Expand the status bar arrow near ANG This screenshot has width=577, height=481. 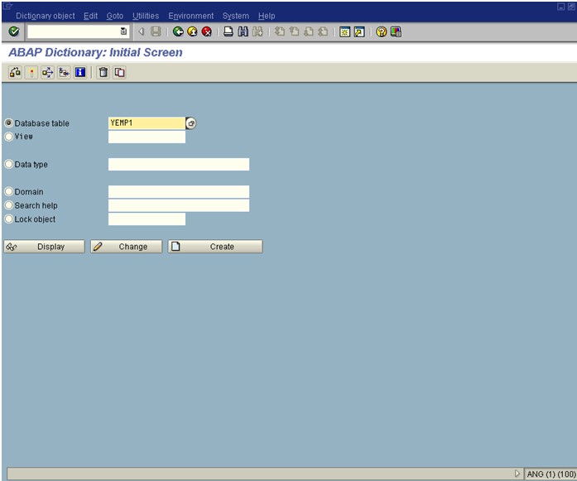tap(517, 474)
